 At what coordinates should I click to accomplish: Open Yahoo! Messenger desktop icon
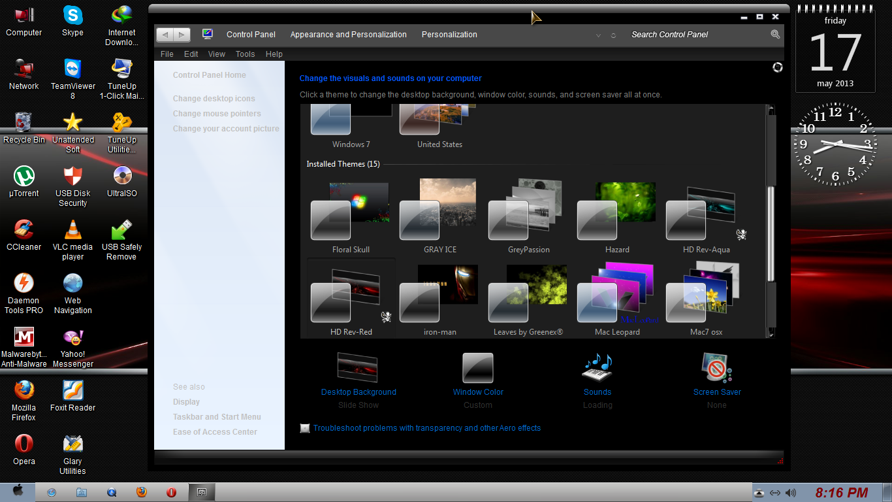click(x=72, y=347)
